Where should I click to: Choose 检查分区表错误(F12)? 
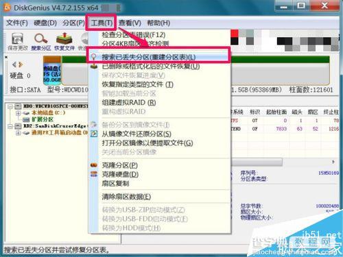(134, 35)
